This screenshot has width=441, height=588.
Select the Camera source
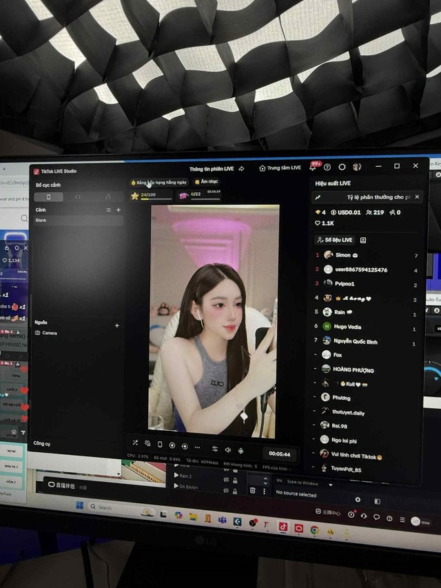coord(45,333)
